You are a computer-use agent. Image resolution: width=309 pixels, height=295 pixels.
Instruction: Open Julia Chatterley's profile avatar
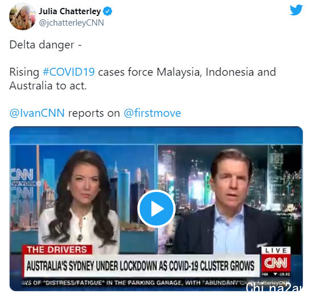[23, 17]
